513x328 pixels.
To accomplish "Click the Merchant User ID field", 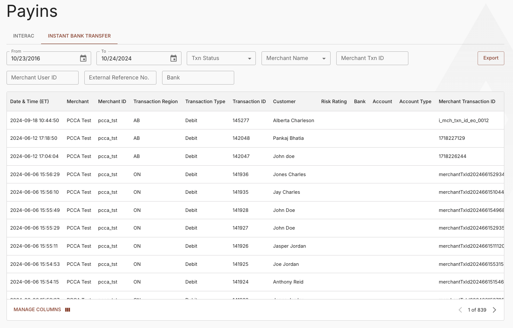I will point(42,78).
